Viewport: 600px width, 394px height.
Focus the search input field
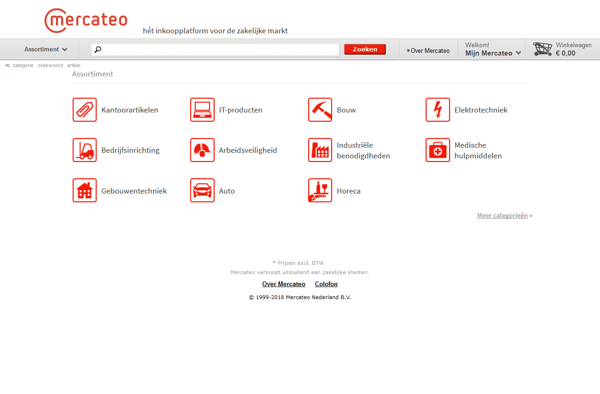[216, 50]
